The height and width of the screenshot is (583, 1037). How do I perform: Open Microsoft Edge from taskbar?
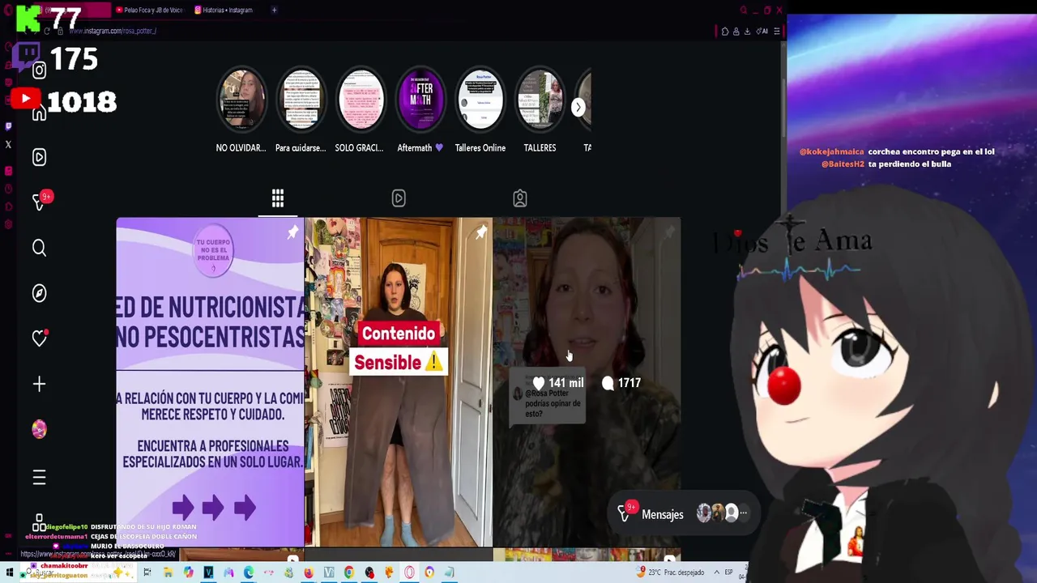pos(248,572)
